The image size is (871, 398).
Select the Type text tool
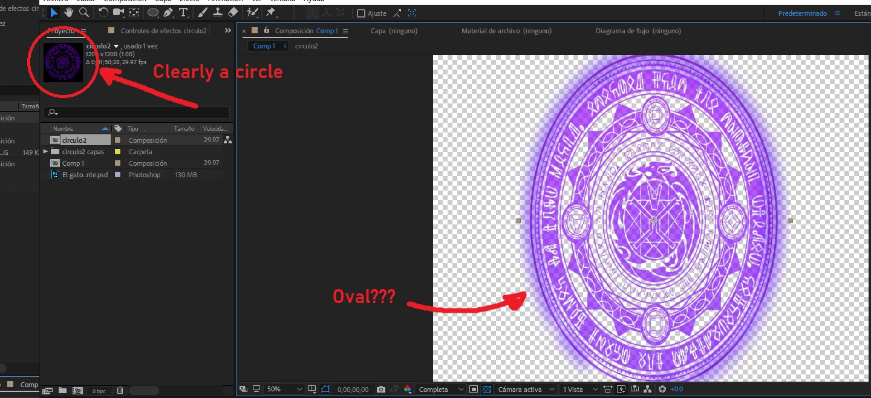(x=183, y=12)
